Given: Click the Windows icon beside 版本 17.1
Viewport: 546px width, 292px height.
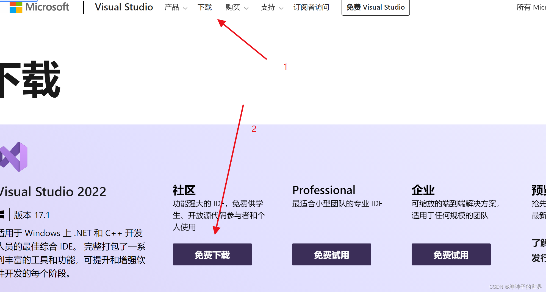Looking at the screenshot, I should (2, 215).
